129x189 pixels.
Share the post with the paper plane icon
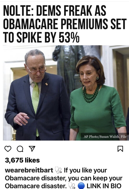[32, 149]
